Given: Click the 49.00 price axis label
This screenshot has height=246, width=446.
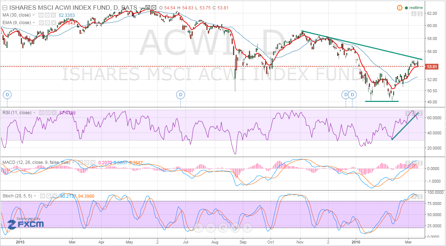Looking at the screenshot, I should pos(432,102).
